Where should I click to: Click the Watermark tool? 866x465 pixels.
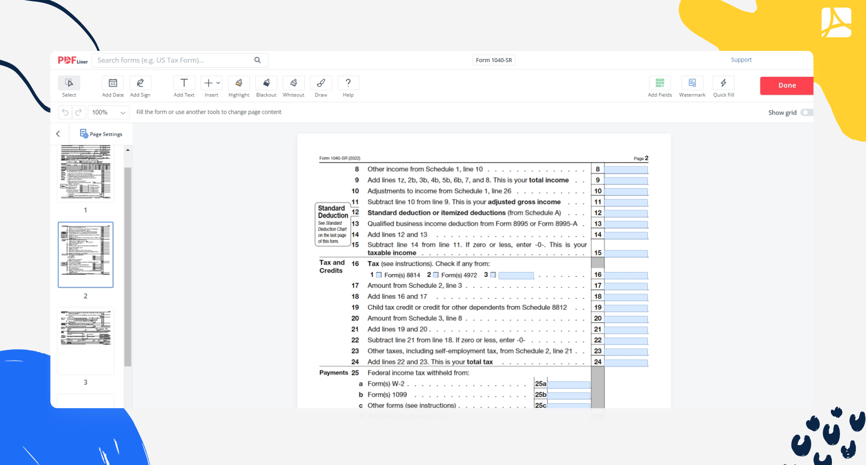point(692,83)
